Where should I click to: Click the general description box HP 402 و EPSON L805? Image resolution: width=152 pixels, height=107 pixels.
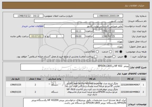[75, 67]
